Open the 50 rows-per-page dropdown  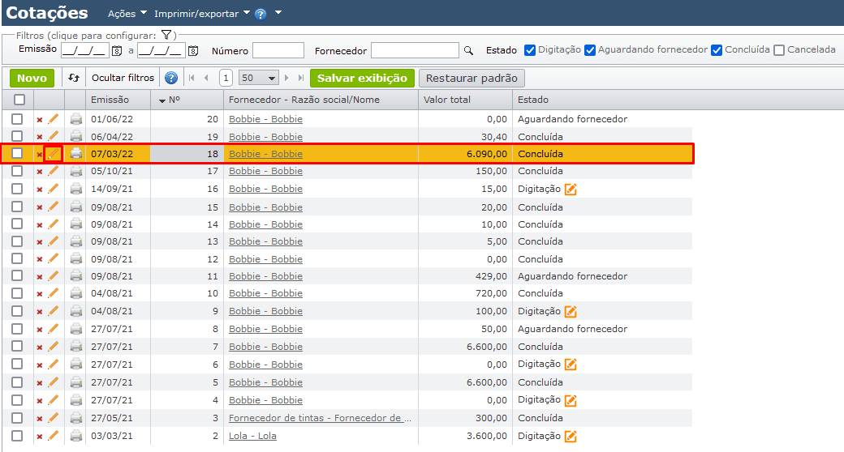[258, 78]
